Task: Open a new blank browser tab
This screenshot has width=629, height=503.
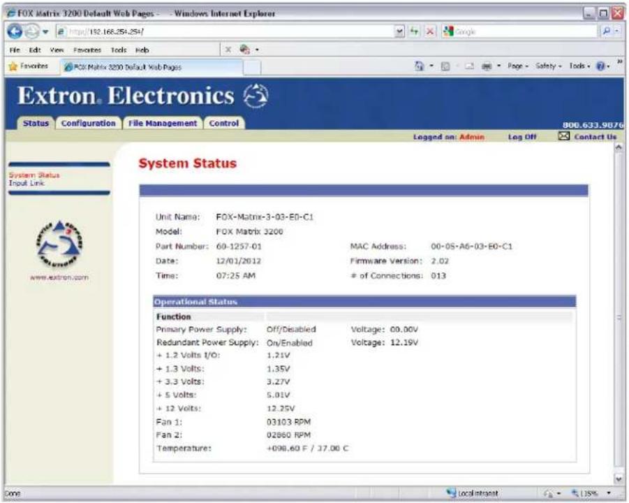Action: tap(252, 68)
